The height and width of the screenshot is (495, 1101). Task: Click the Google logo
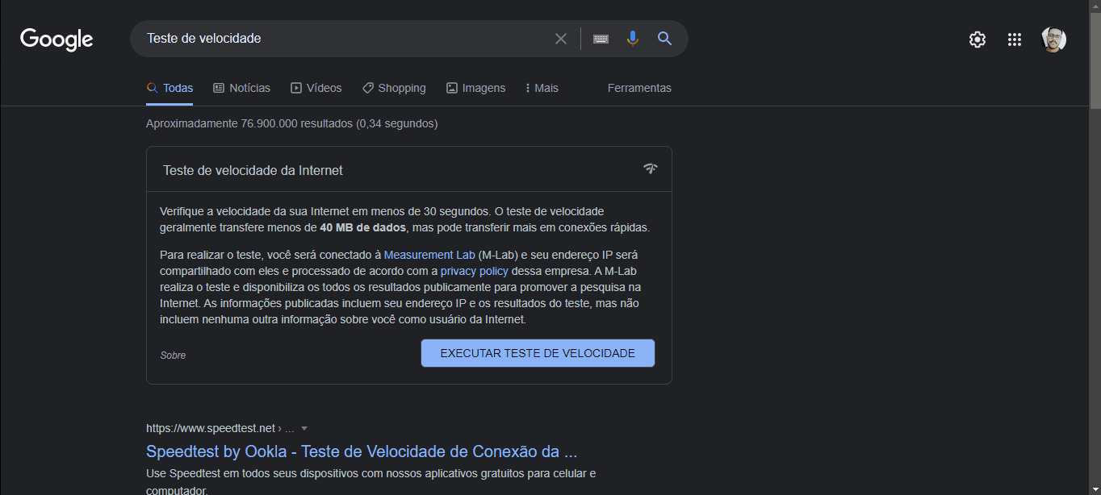(57, 39)
